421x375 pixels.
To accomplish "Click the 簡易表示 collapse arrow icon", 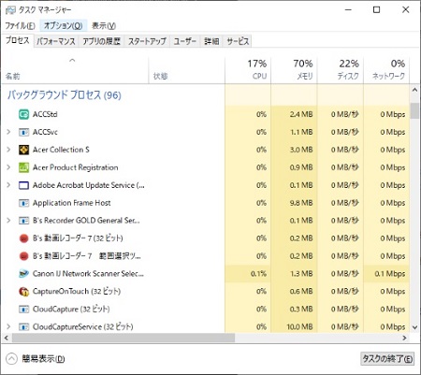I will (x=11, y=358).
